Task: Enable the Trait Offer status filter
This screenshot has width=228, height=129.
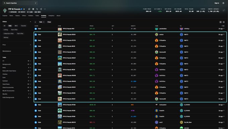Action: click(20, 34)
